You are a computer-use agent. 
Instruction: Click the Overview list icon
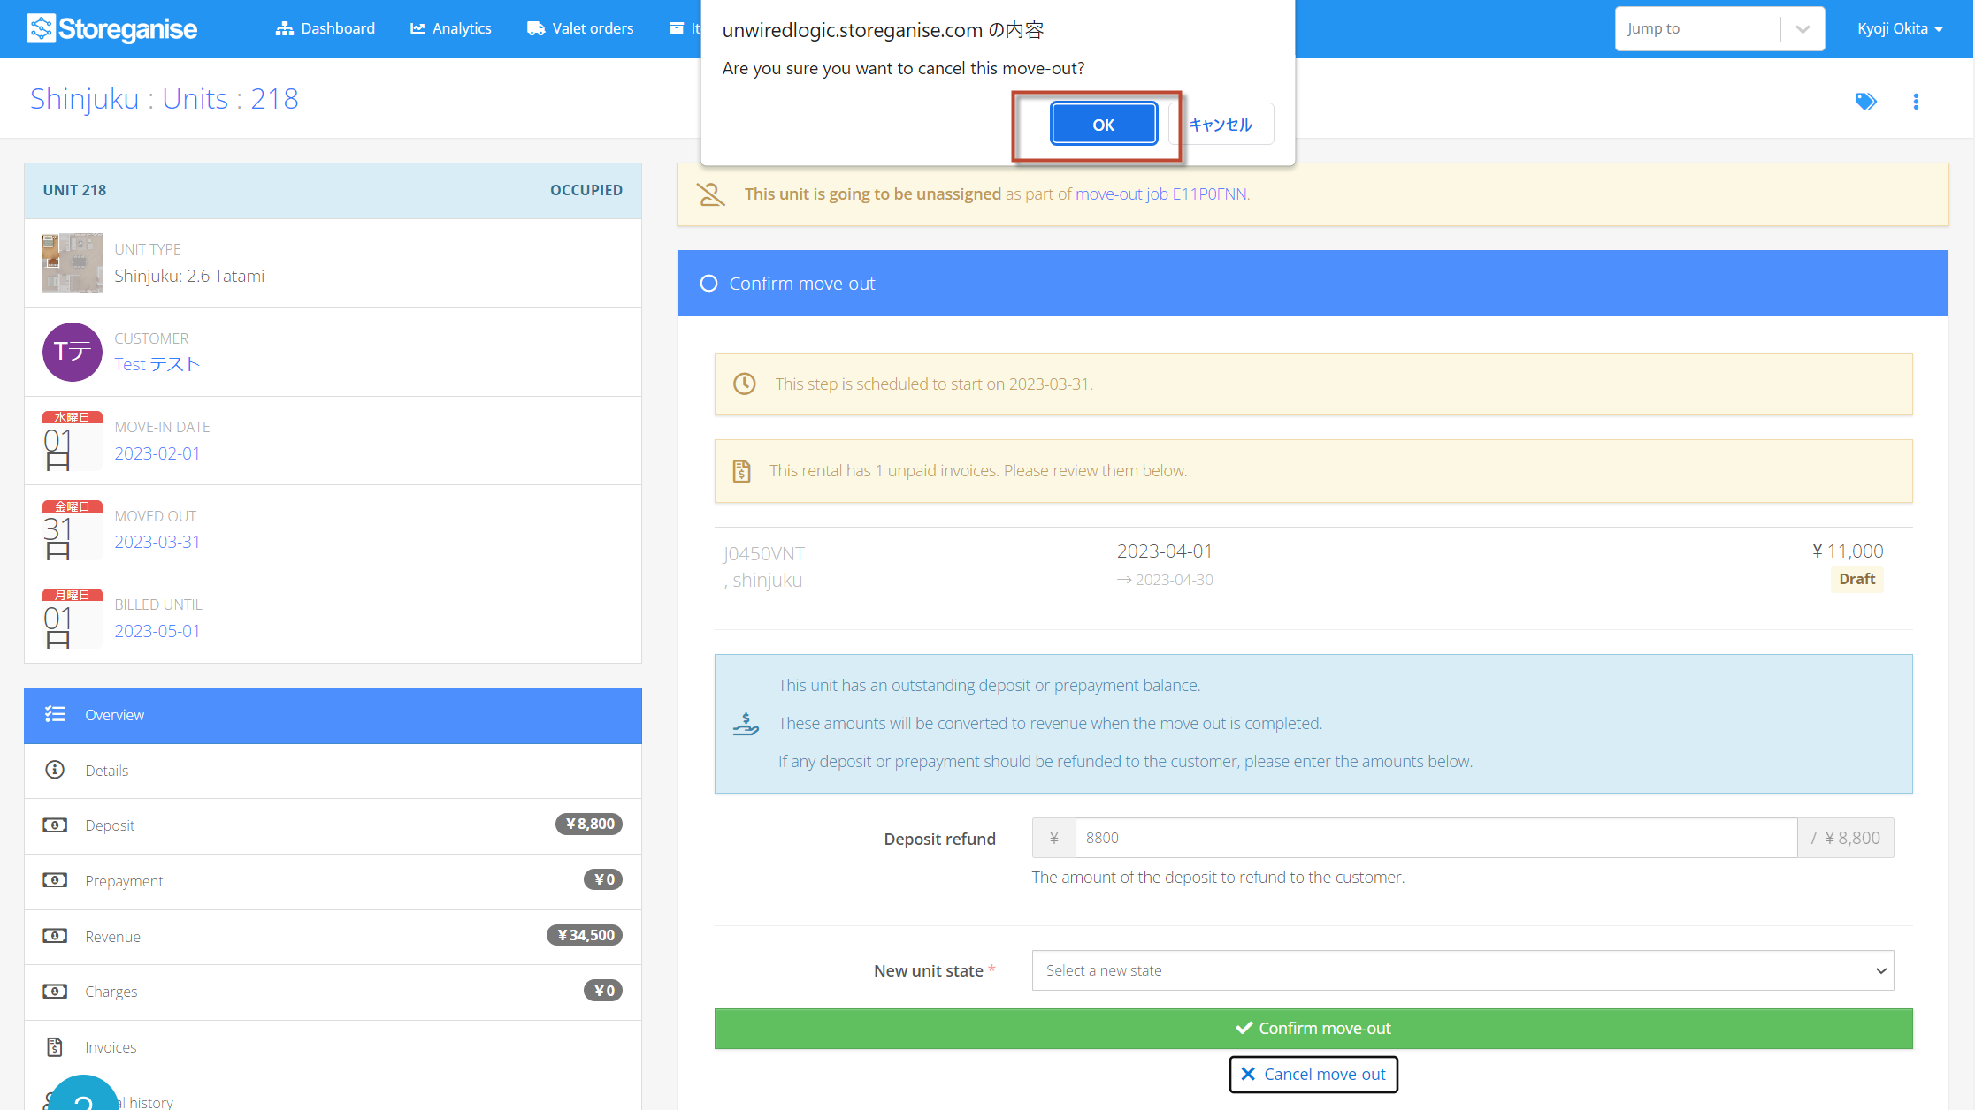(55, 714)
